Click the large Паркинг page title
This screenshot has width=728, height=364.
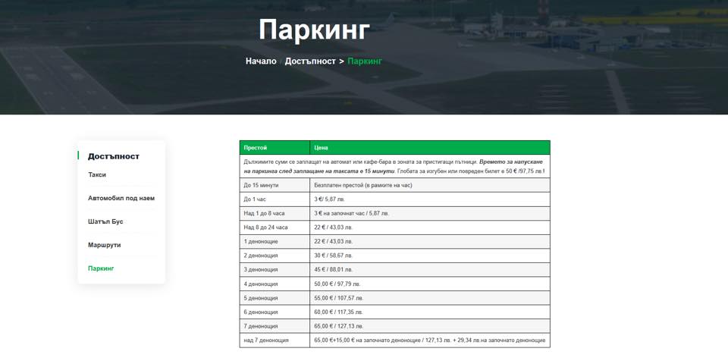point(314,30)
